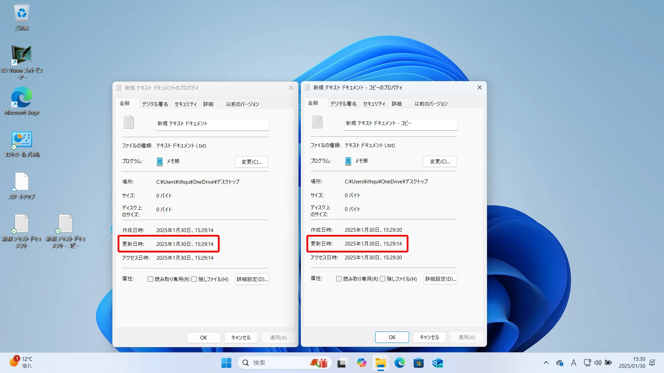Close the コピーのプロパティ dialog
This screenshot has width=664, height=373.
coord(480,87)
